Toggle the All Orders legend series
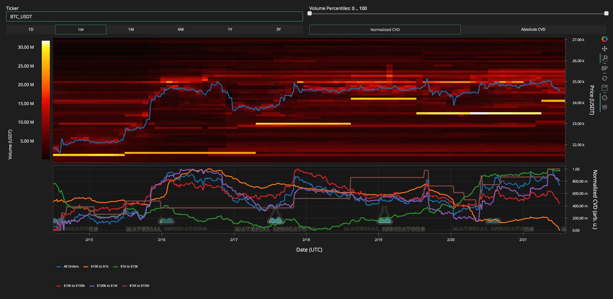The image size is (613, 299). click(x=68, y=266)
